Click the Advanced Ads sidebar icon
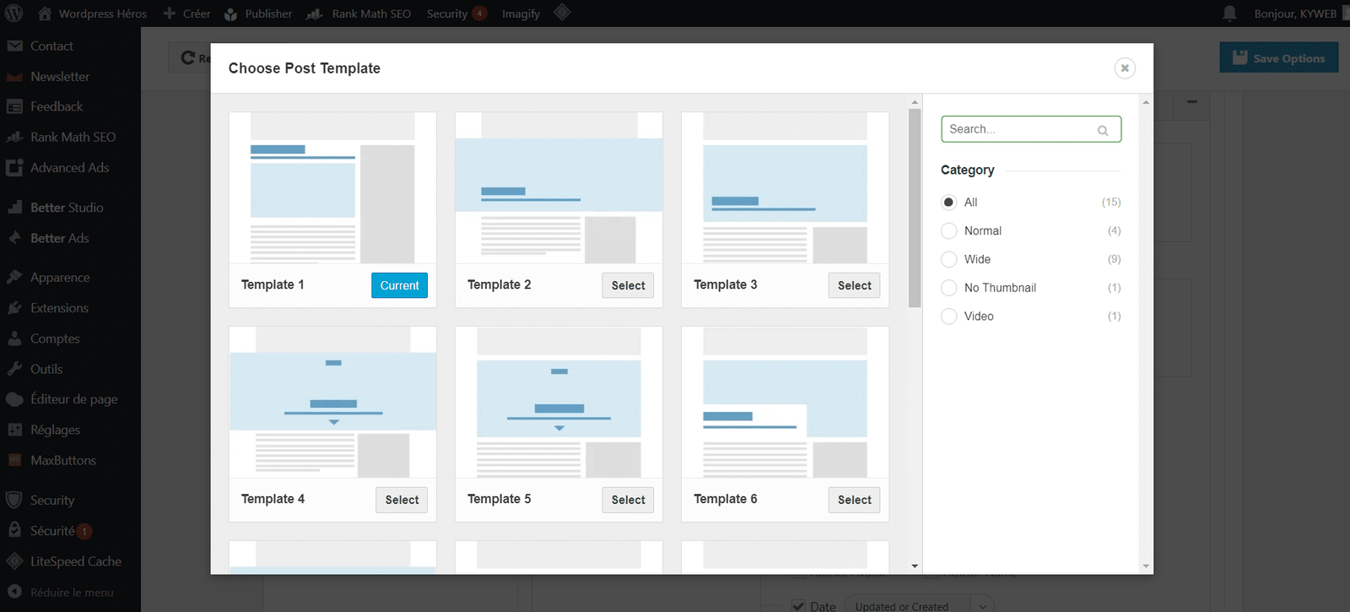The height and width of the screenshot is (612, 1350). click(x=14, y=168)
